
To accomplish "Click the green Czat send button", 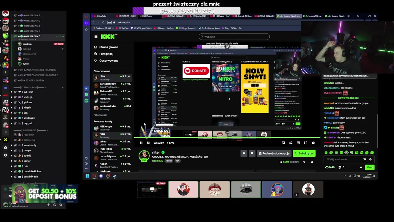I will [369, 167].
